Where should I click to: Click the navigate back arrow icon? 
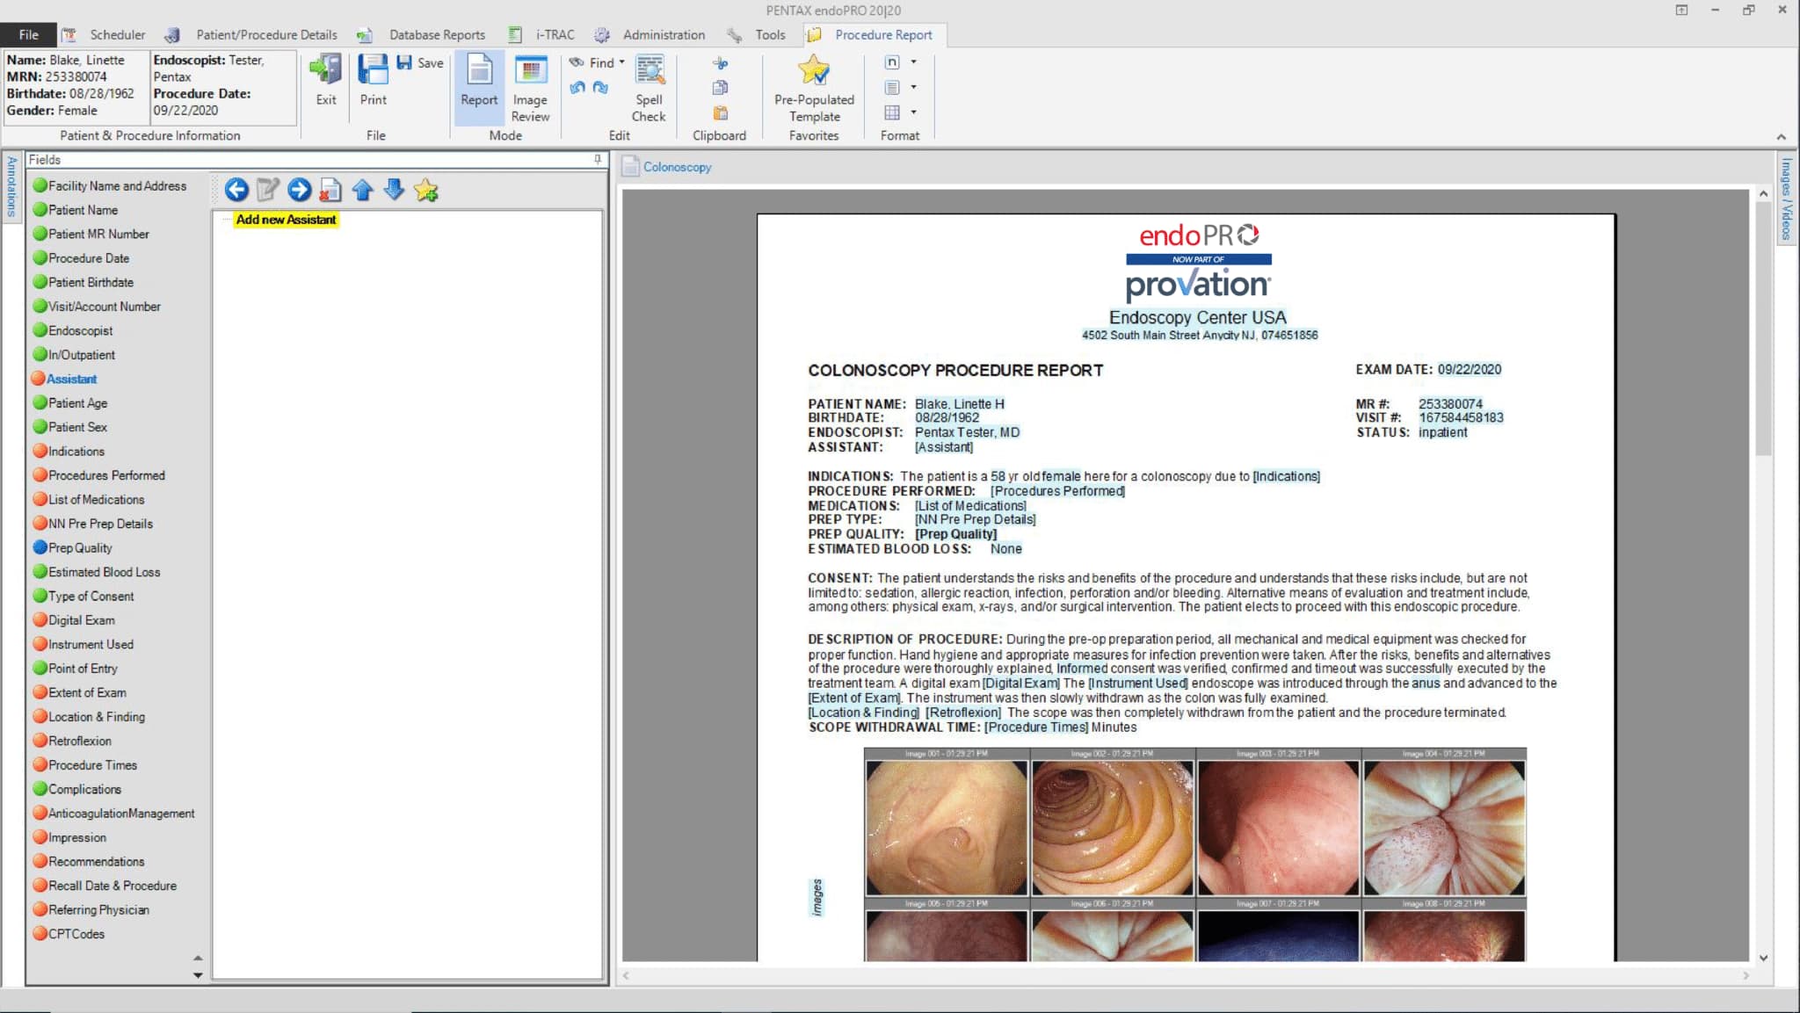click(x=237, y=189)
